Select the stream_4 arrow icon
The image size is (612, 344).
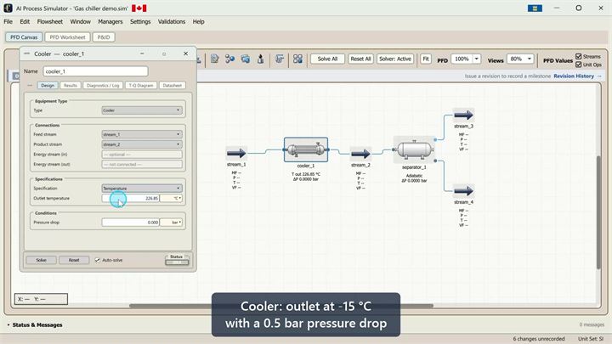tap(464, 191)
